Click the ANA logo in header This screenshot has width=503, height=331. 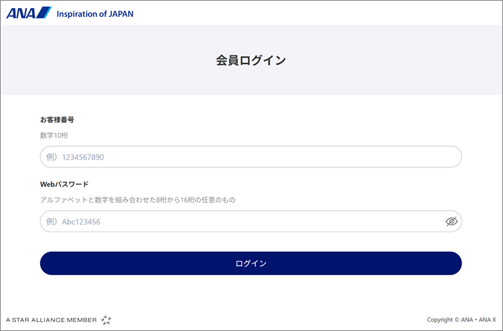click(29, 13)
